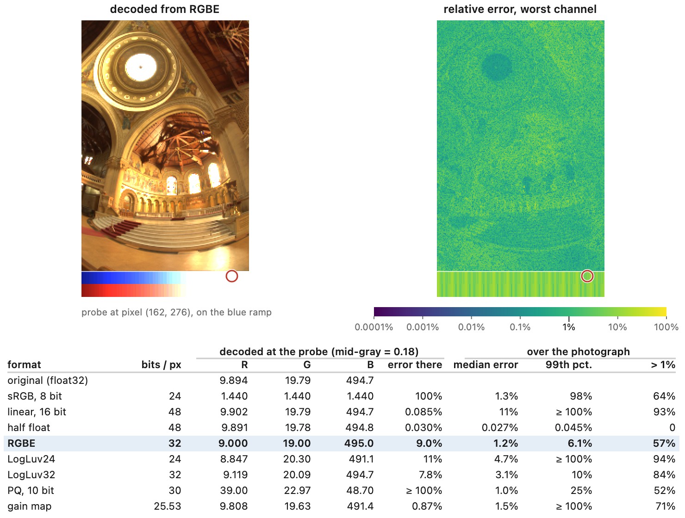Viewport: 685px width, 518px height.
Task: Click the "over the photograph" group header
Action: [579, 351]
